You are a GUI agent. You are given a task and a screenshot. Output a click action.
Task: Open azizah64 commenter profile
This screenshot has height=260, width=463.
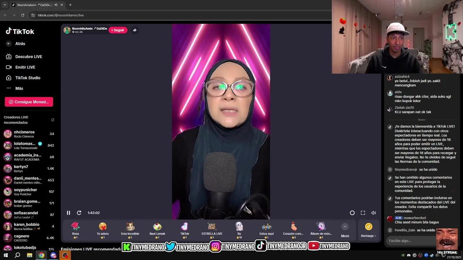tap(402, 77)
